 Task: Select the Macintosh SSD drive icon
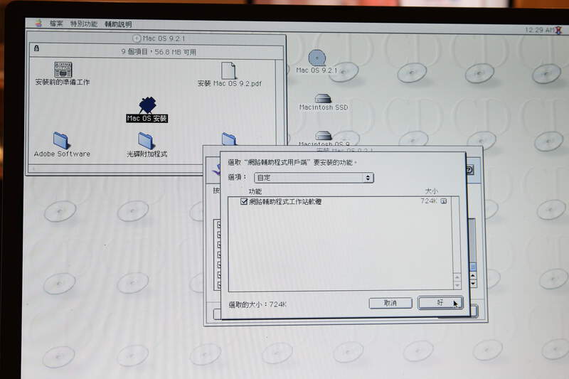pos(324,102)
